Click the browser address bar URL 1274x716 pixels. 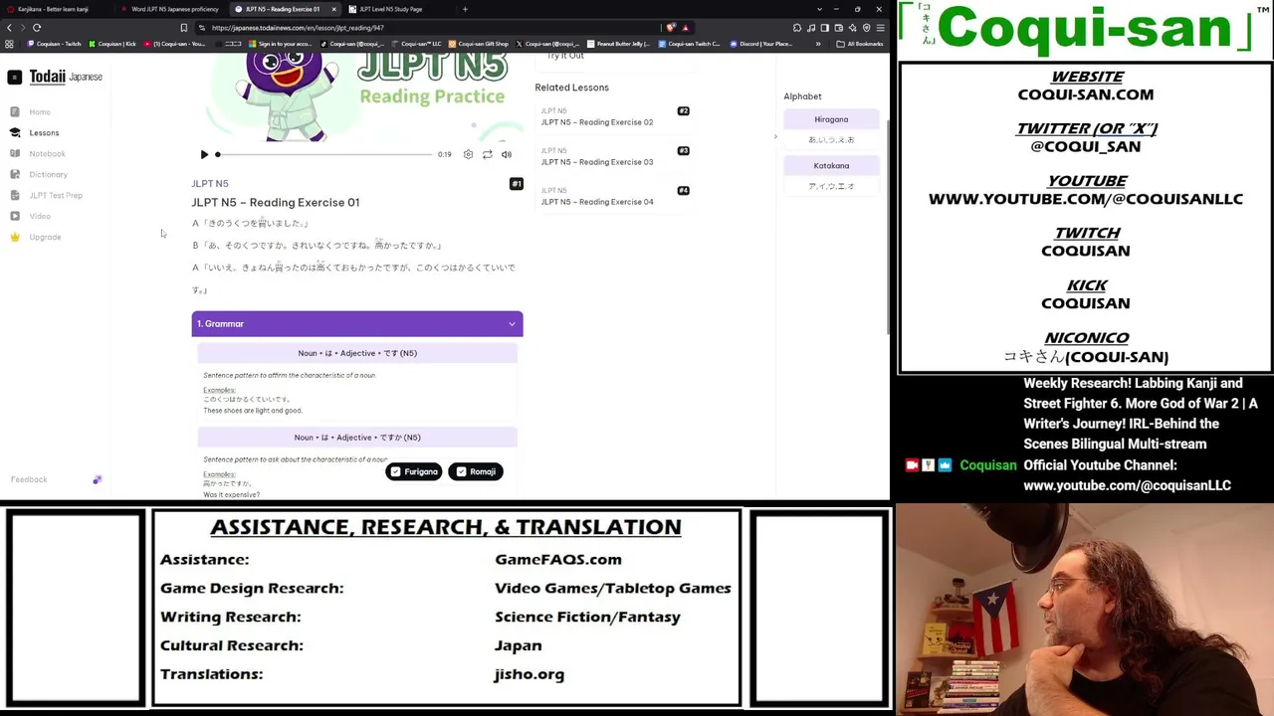tap(298, 28)
